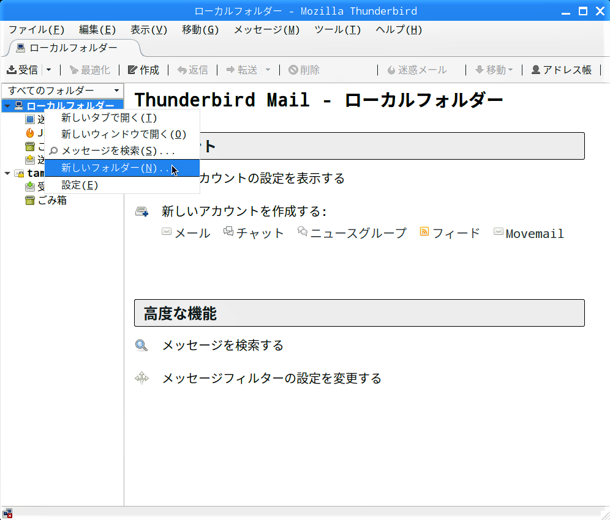Click メッセージフィルターの設定を変更する link
Screen dimensions: 610x520
coord(271,378)
